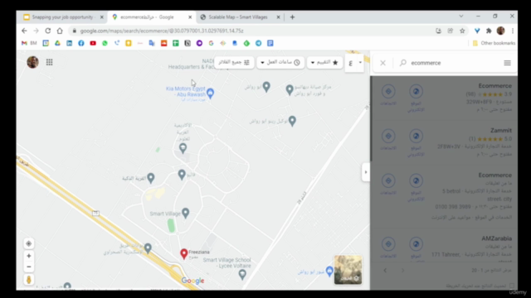Open the Extensions puzzle icon
Screen dimensions: 531x298
tap(489, 31)
